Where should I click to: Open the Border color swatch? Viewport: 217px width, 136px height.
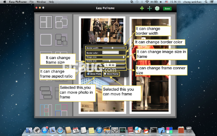click(110, 53)
